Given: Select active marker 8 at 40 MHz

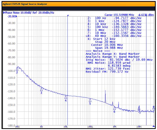Looking at the screenshot, I should tap(154, 110).
